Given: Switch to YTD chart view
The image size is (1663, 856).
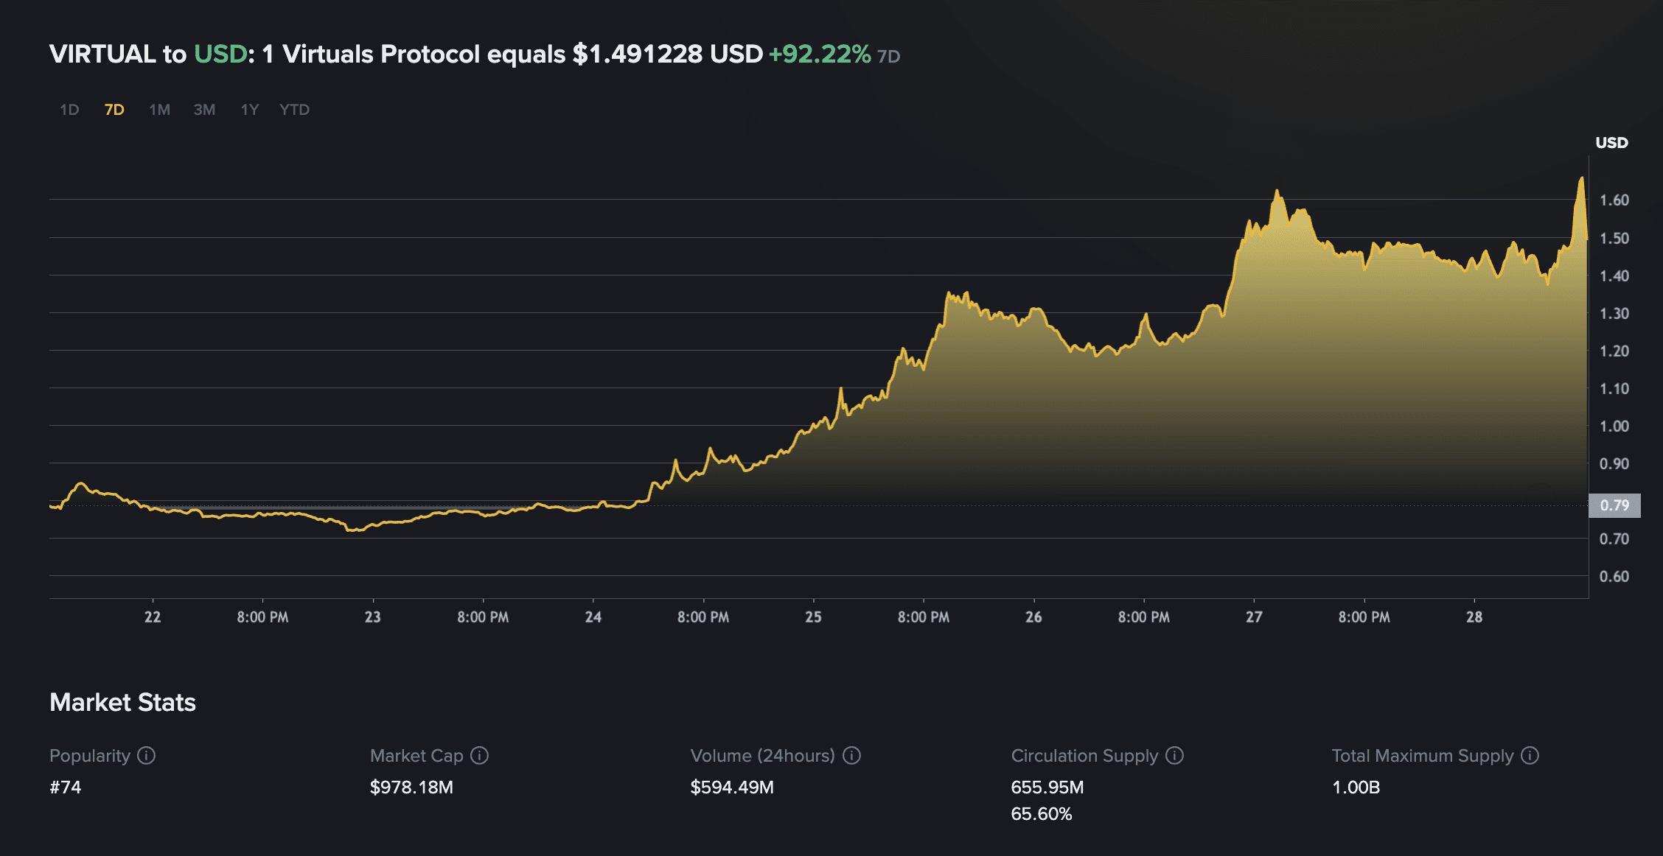Looking at the screenshot, I should (294, 110).
